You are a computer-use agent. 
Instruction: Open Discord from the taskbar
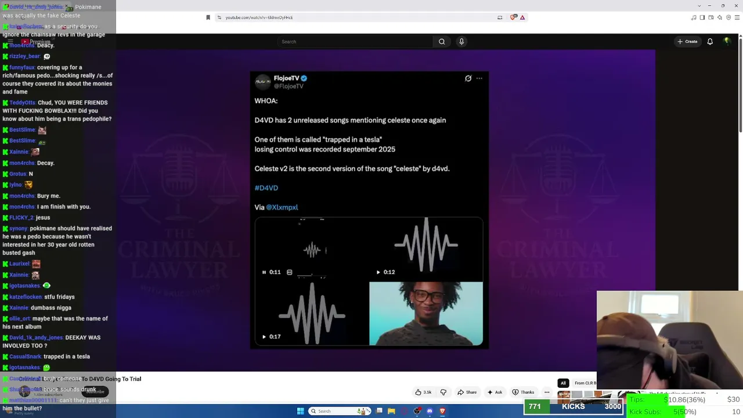click(430, 411)
